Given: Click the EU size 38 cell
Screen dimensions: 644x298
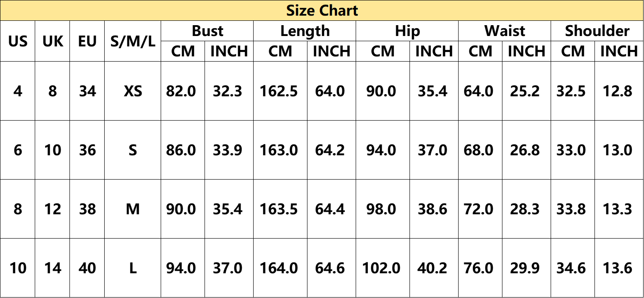Looking at the screenshot, I should click(87, 209).
